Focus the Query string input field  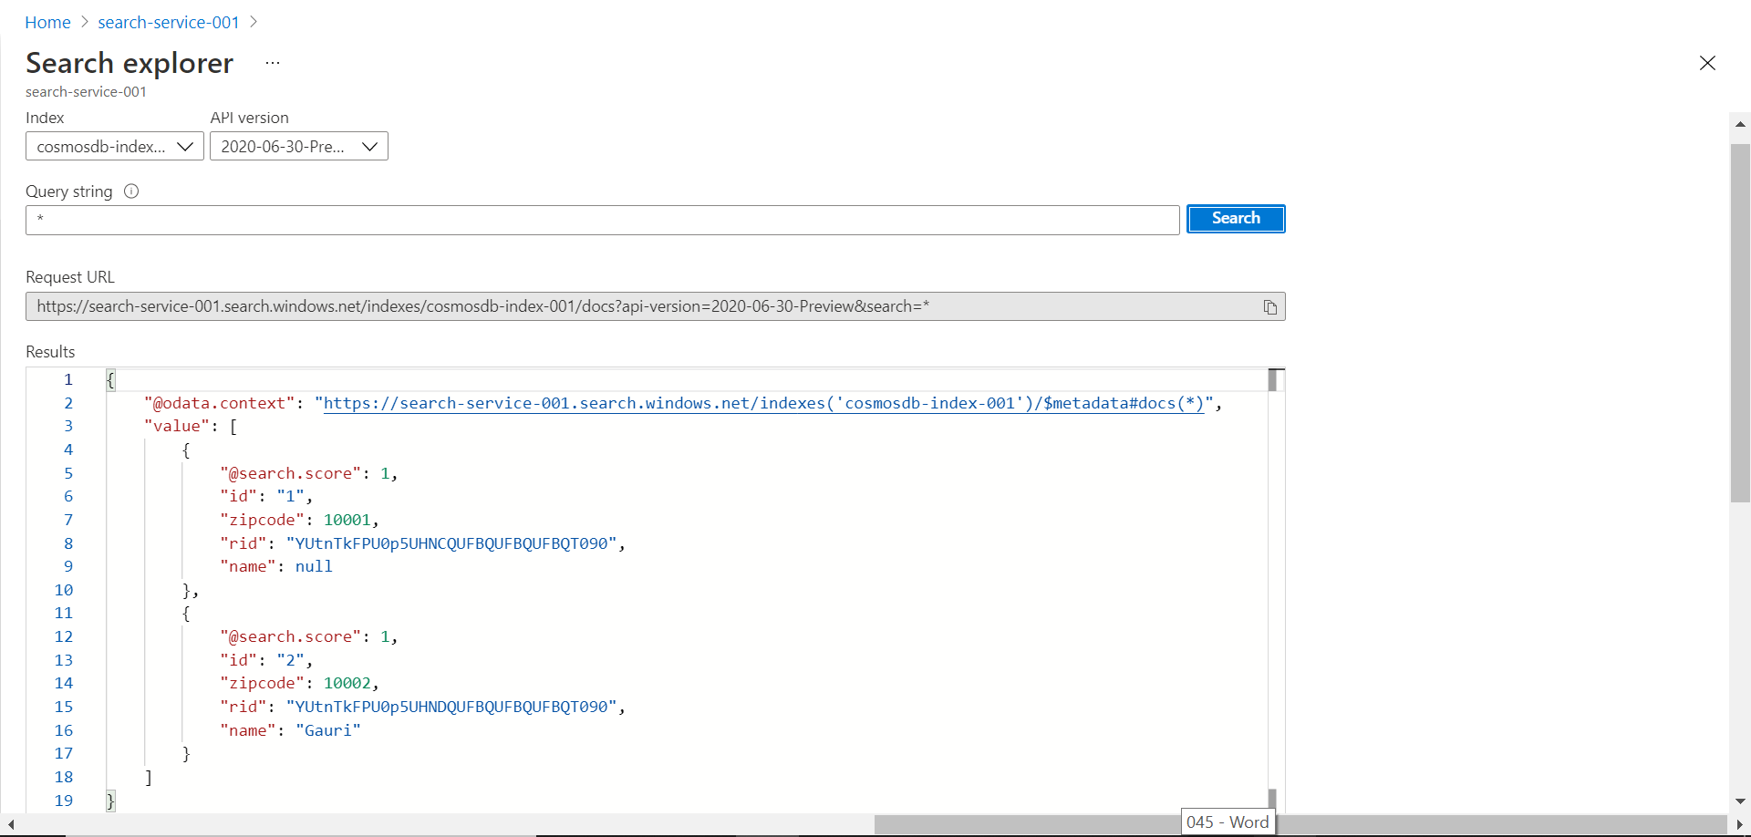[602, 220]
